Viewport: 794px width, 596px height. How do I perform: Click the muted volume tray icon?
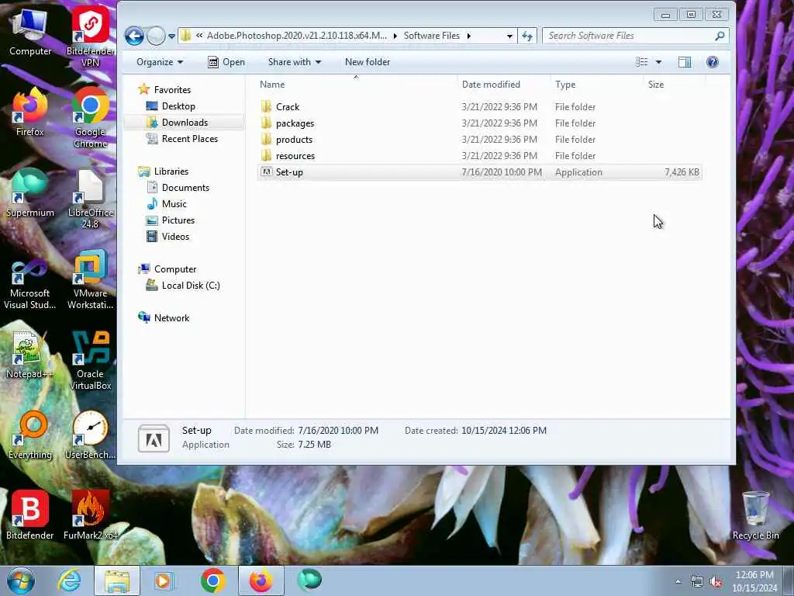pos(716,582)
